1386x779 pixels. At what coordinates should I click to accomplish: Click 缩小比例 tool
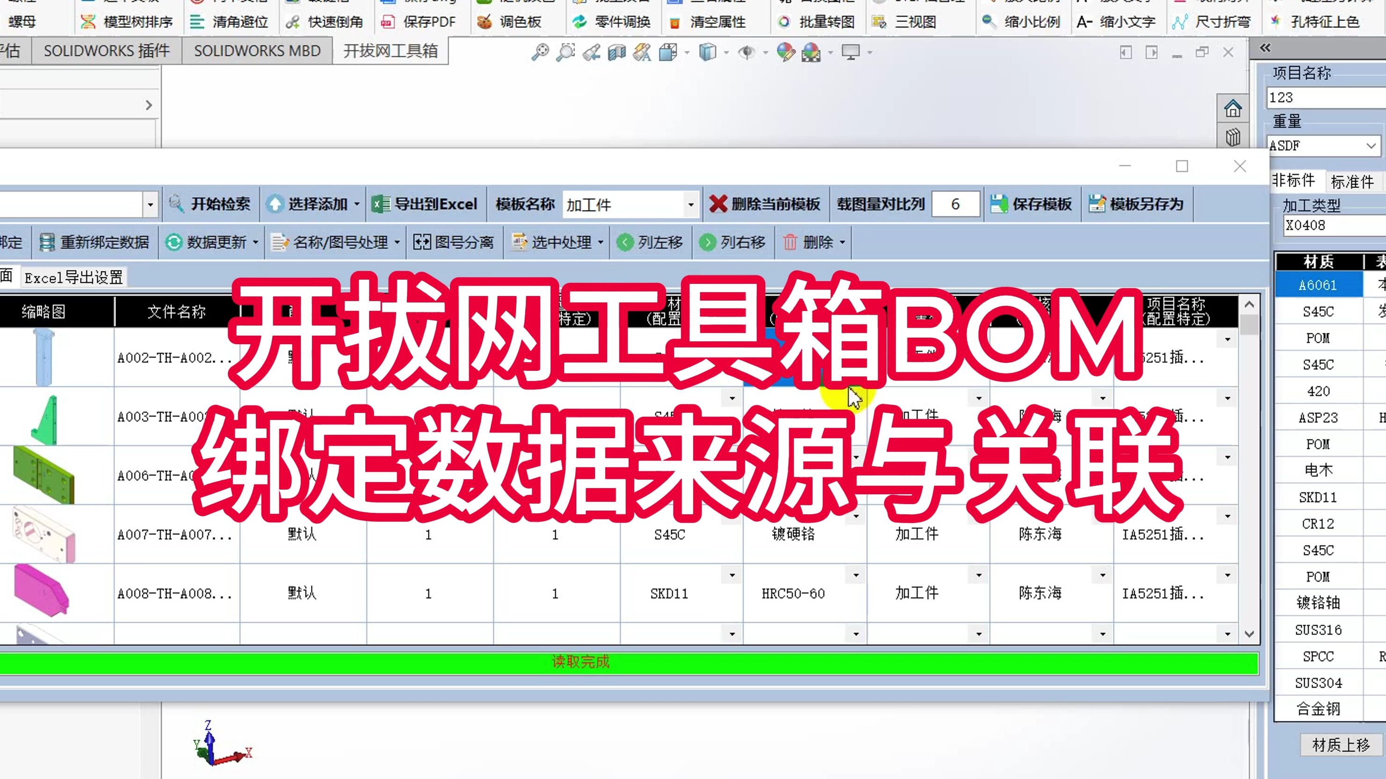pos(1021,22)
